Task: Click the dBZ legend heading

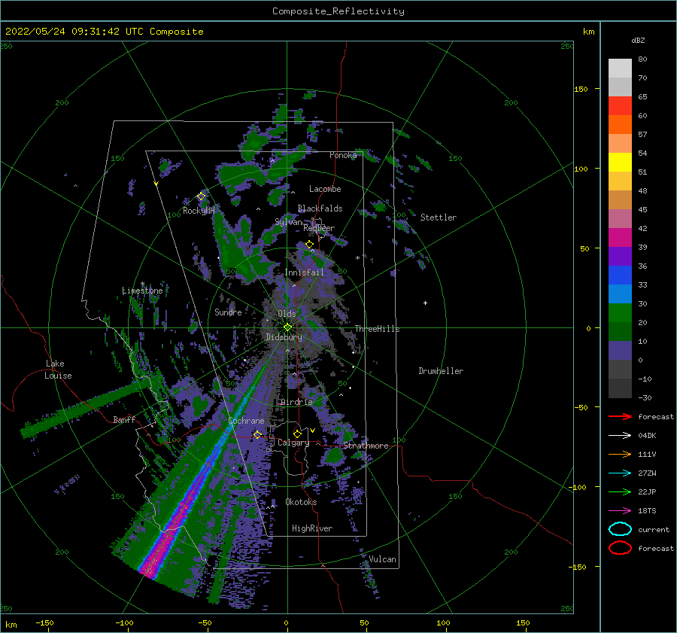Action: coord(638,40)
